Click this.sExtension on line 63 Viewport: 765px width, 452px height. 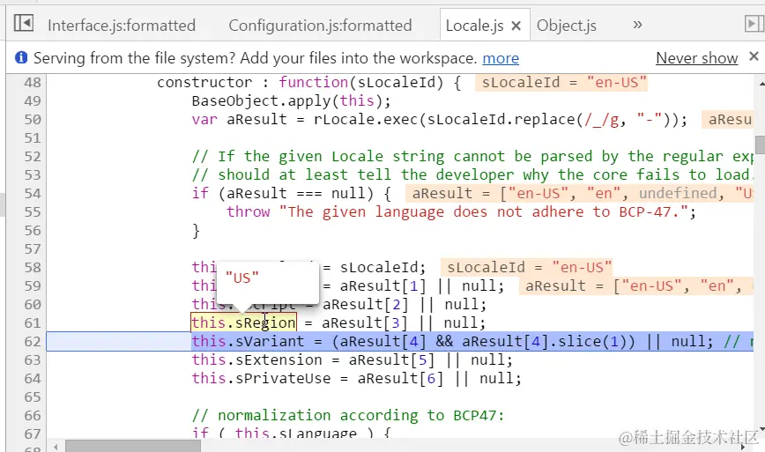pyautogui.click(x=256, y=360)
